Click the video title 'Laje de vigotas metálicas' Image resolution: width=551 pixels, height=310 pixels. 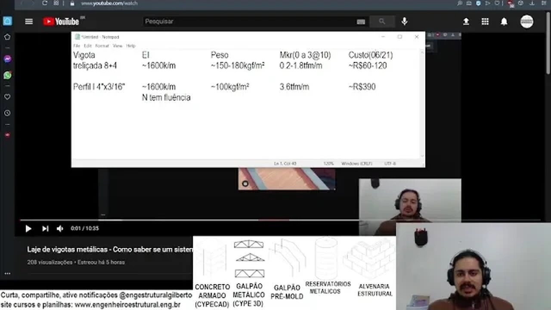pyautogui.click(x=110, y=250)
